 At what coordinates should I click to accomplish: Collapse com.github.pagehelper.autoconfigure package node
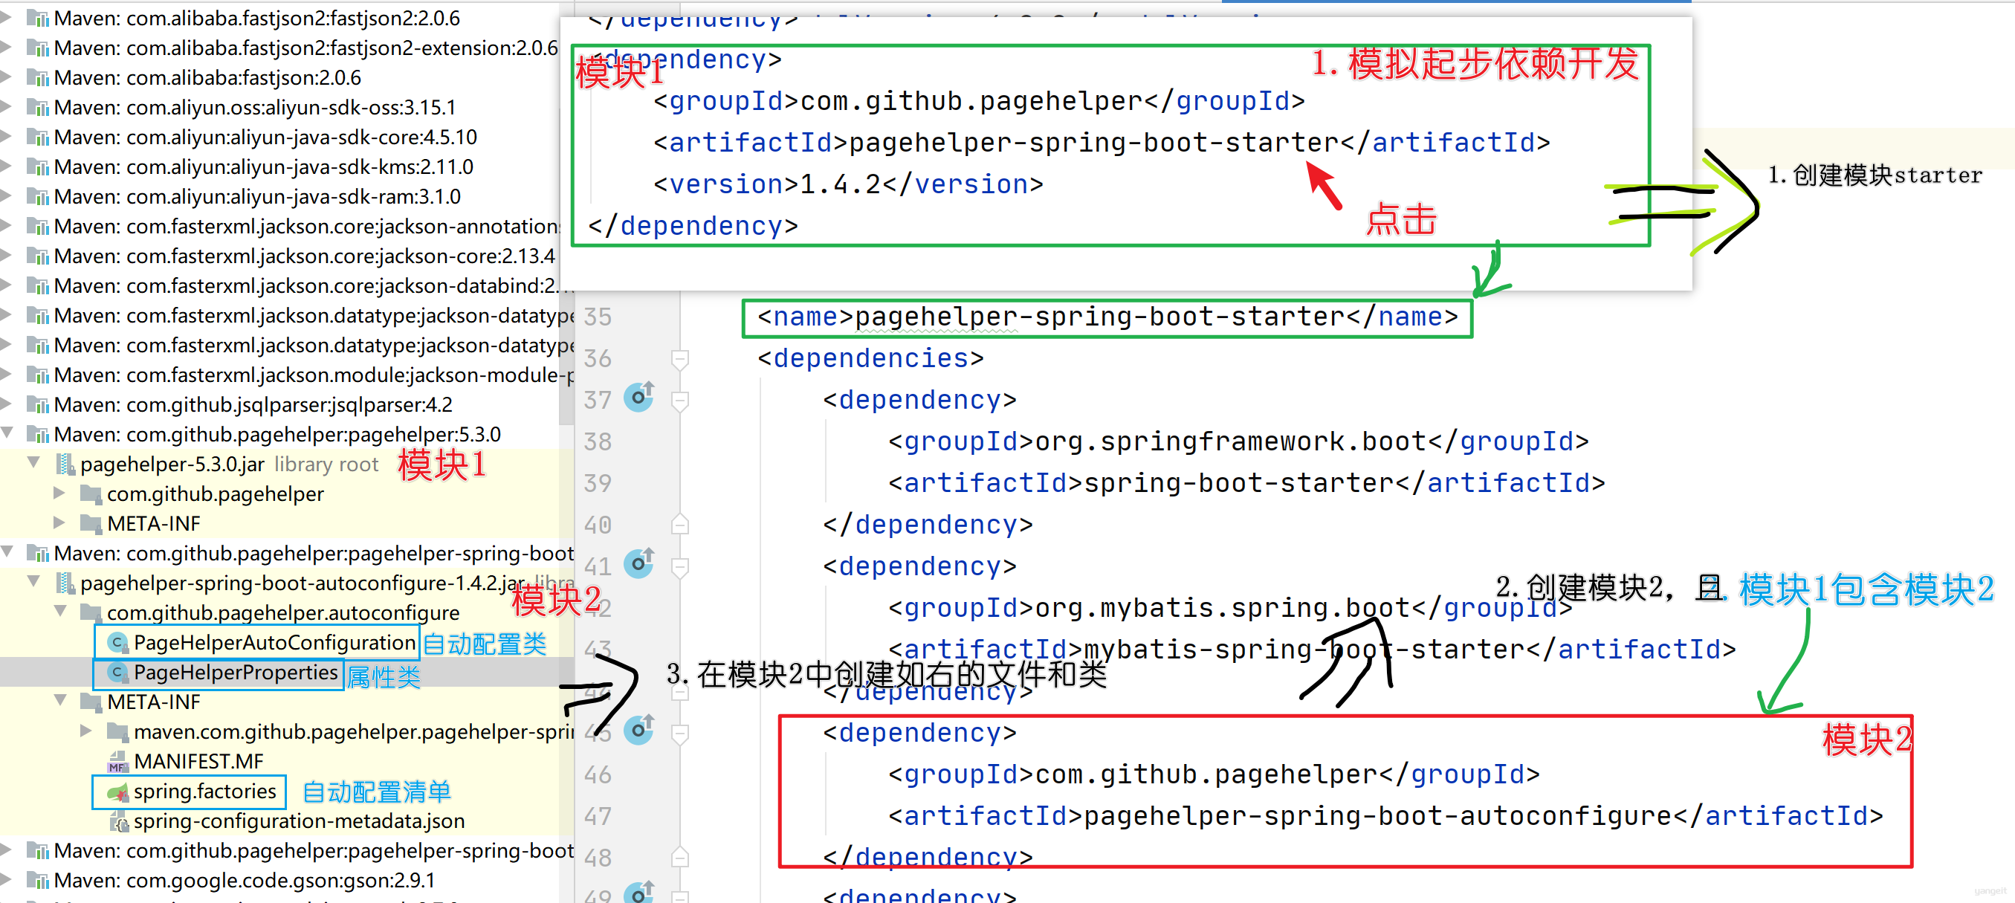click(60, 611)
